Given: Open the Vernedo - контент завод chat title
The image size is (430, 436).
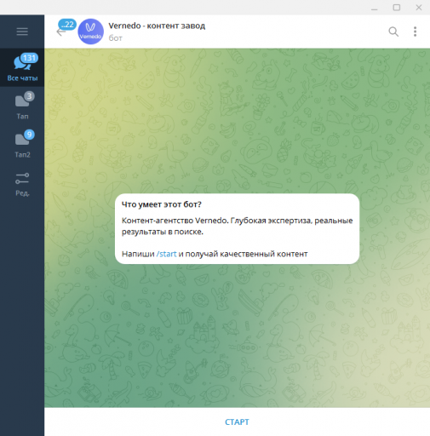Looking at the screenshot, I should pyautogui.click(x=157, y=26).
